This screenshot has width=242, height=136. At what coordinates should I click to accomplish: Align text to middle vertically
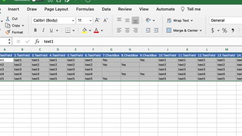point(127,20)
